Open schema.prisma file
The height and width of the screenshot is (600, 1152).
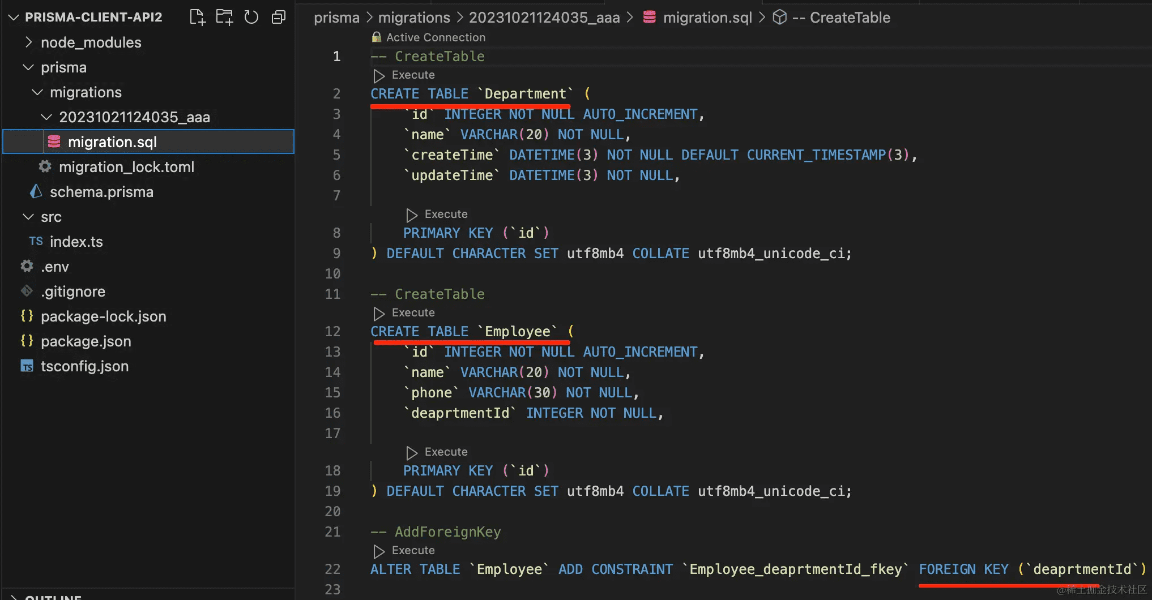101,192
